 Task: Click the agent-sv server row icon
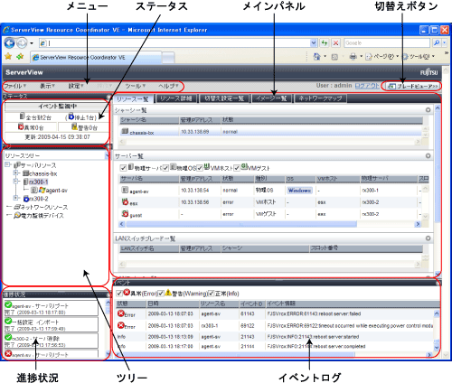(125, 190)
